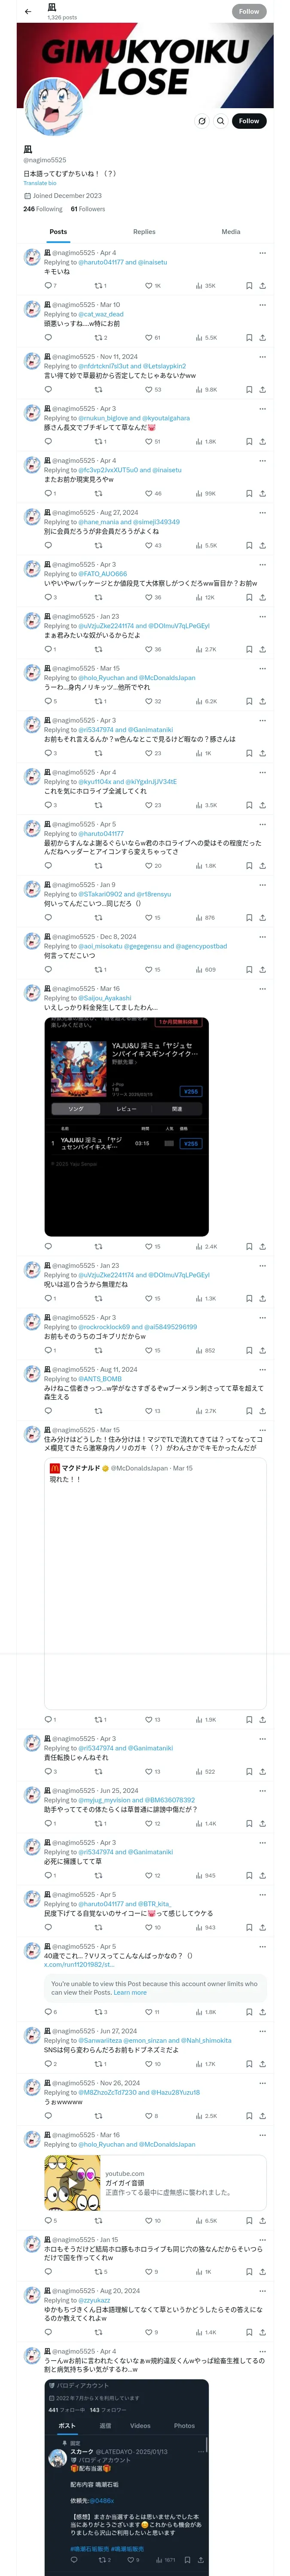This screenshot has width=290, height=2576.
Task: Open more options on Mar 10 post
Action: coord(262,305)
